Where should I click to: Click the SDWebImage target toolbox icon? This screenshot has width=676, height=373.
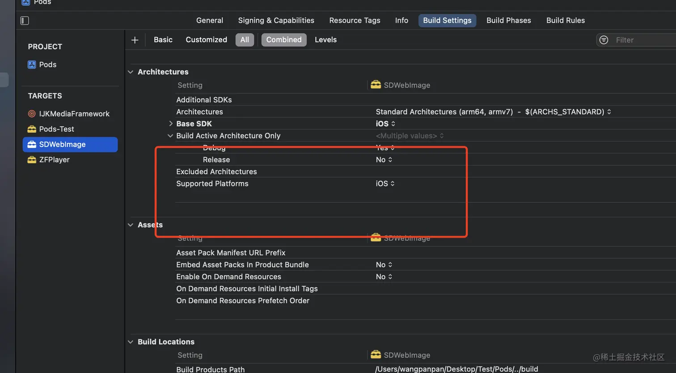[x=32, y=144]
